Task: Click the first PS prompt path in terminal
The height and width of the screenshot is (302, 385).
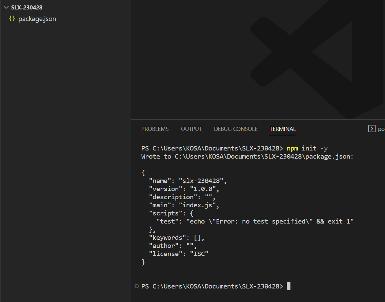Action: coord(212,148)
